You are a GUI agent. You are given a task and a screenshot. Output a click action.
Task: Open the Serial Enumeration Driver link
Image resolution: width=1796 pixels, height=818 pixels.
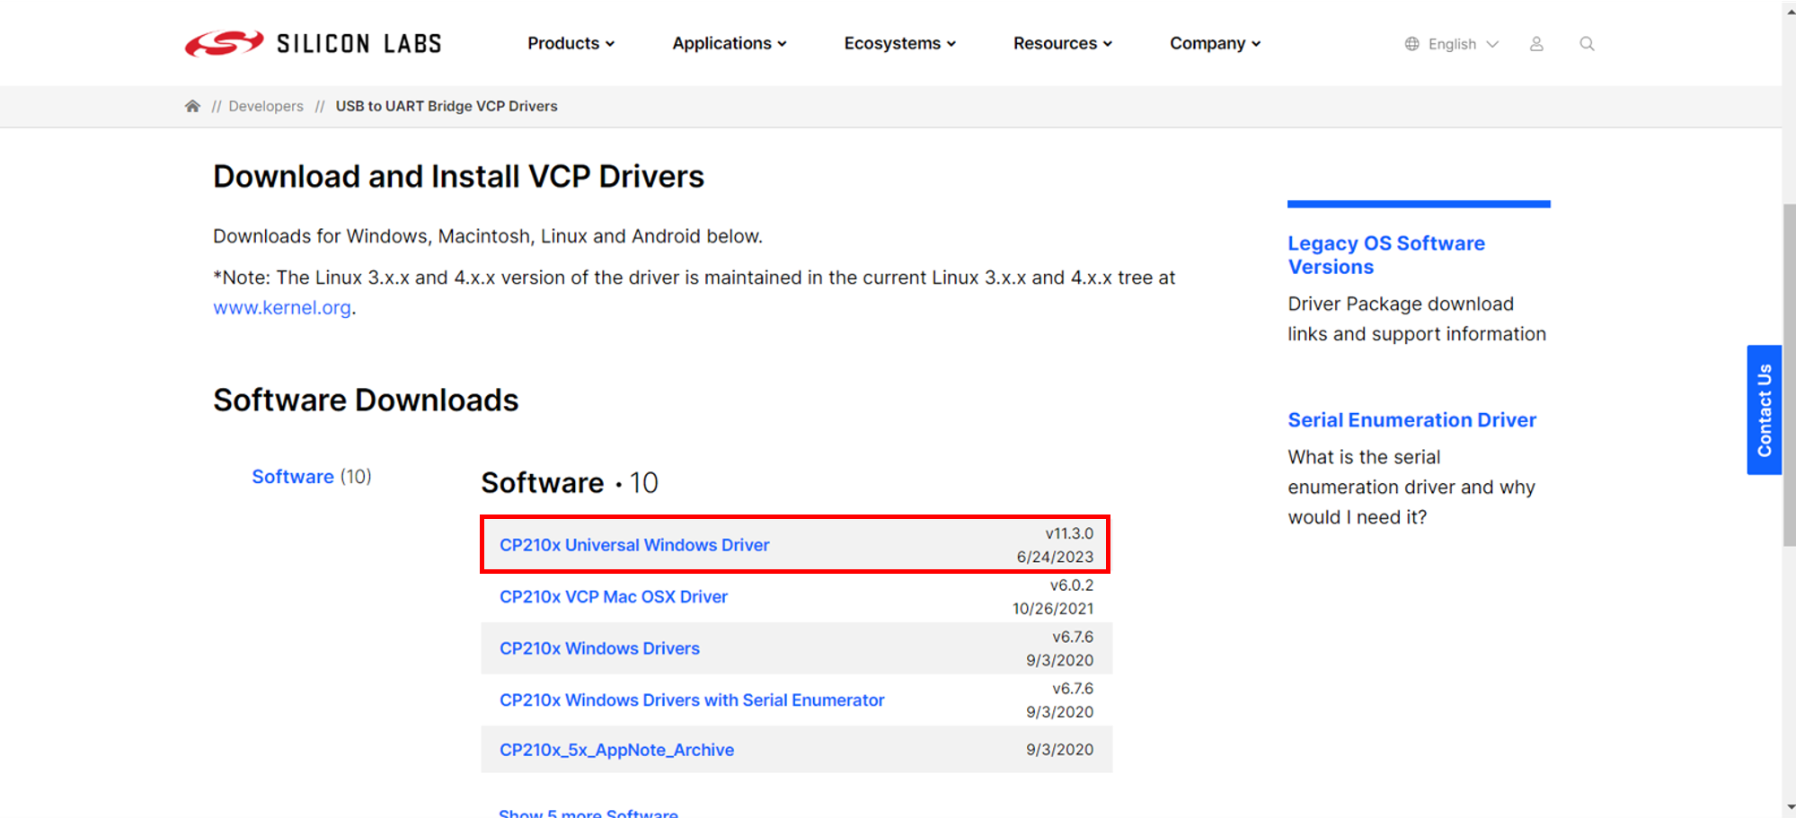pyautogui.click(x=1412, y=420)
